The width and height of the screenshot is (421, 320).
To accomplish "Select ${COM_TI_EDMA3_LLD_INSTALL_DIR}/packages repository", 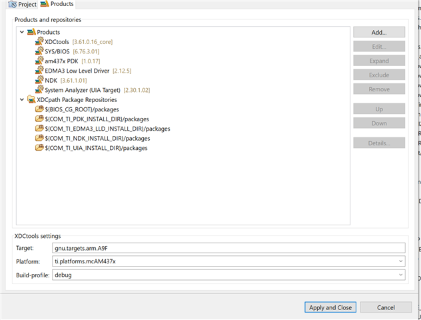I will (103, 129).
